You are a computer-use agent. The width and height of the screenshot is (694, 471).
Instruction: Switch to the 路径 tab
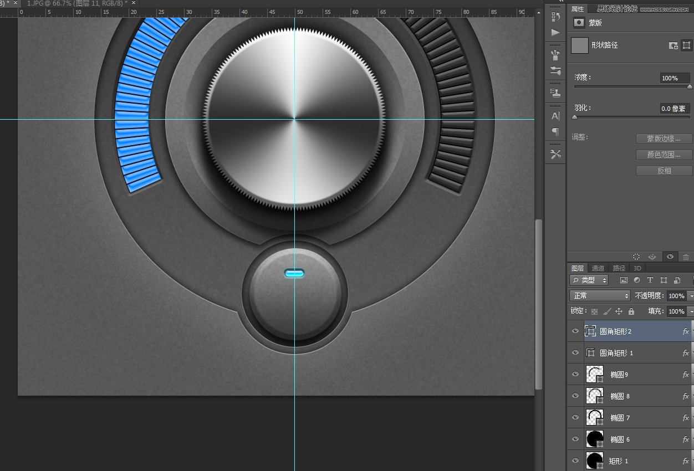pos(619,268)
